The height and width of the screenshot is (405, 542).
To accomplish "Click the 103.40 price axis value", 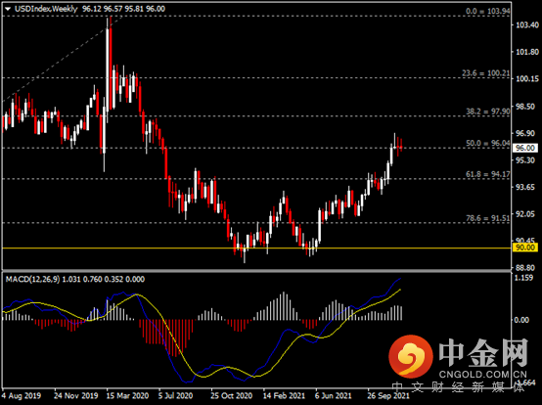I will [x=526, y=24].
